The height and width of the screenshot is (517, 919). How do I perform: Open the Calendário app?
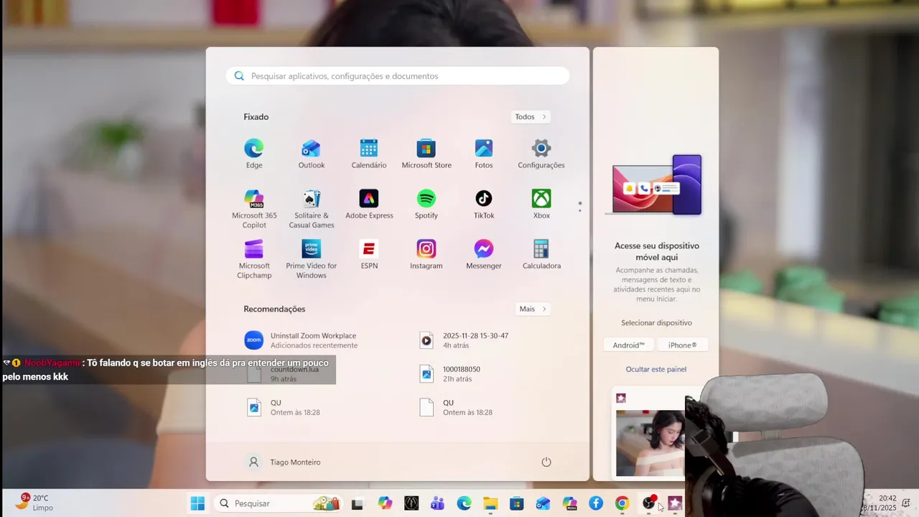(368, 154)
